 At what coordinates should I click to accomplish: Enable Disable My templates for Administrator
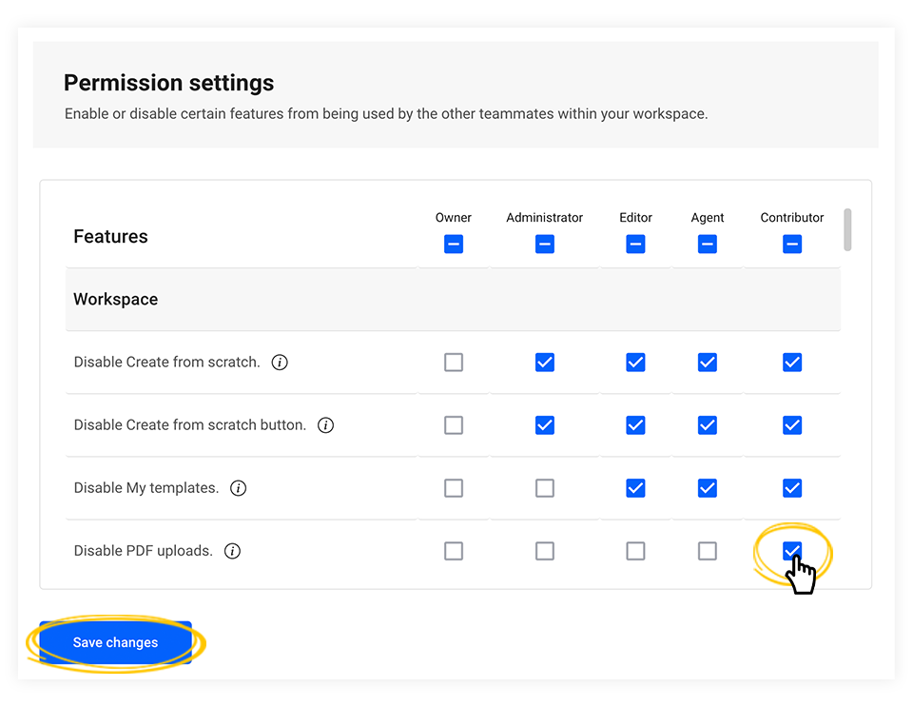tap(545, 487)
